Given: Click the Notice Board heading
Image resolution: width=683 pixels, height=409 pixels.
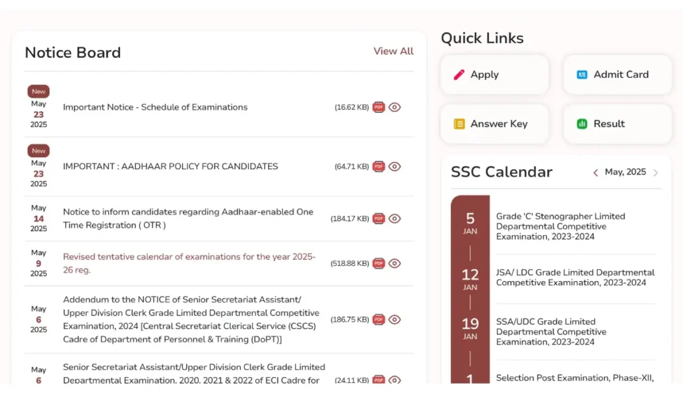Looking at the screenshot, I should [x=73, y=53].
